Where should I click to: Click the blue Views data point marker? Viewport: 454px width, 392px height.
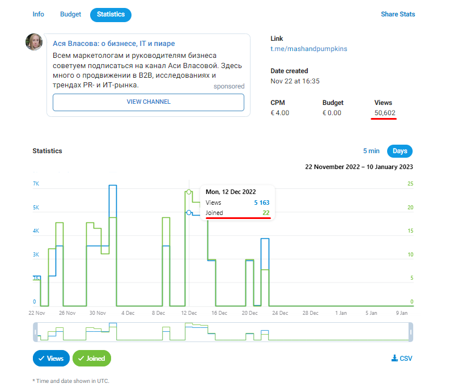click(x=189, y=212)
